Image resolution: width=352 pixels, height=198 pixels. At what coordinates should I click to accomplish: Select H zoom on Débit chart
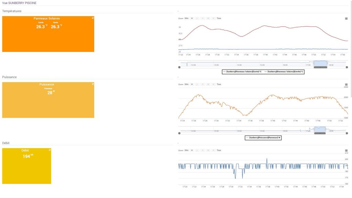[x=192, y=151]
